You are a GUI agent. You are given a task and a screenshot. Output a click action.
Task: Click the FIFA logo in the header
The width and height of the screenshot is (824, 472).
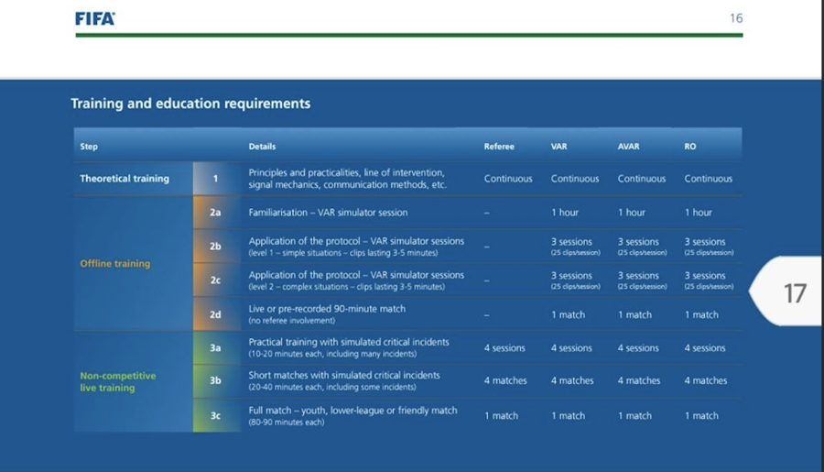tap(95, 19)
